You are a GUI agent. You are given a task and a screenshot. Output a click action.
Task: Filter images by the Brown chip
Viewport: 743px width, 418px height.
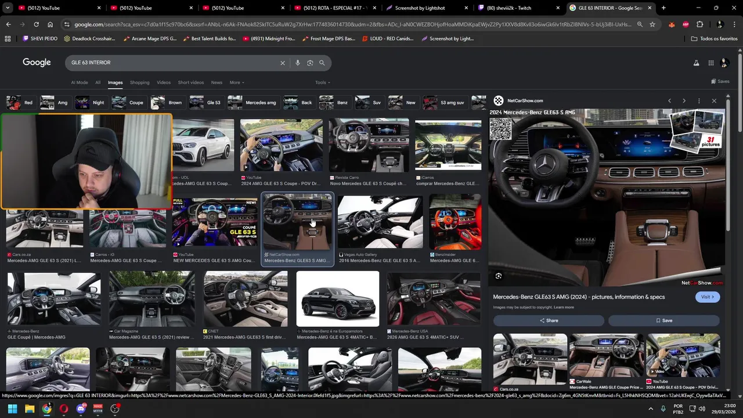(x=167, y=103)
